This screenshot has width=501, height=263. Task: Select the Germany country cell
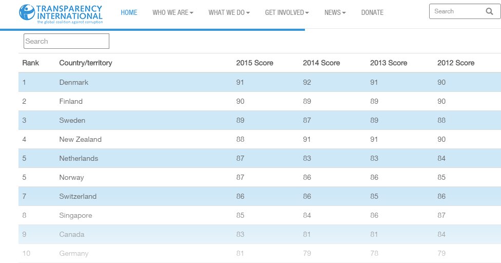(74, 253)
